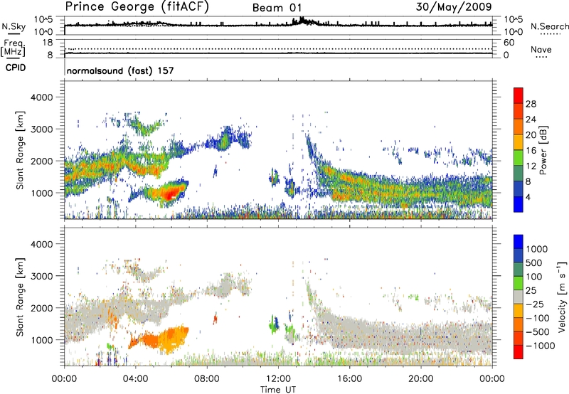Click the date "30/May/2009"

[454, 7]
